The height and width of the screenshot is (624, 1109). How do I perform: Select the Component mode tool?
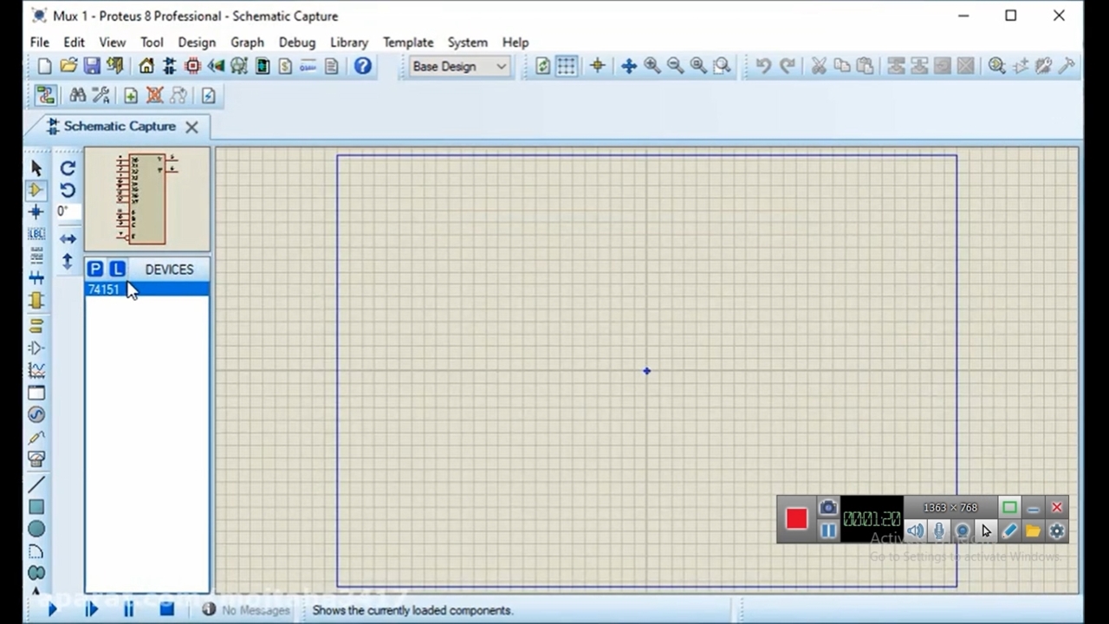coord(36,190)
